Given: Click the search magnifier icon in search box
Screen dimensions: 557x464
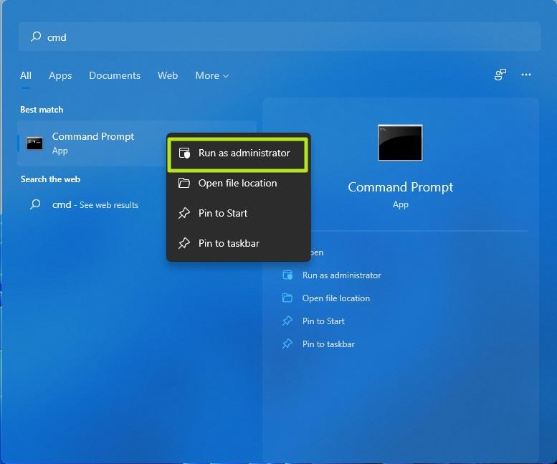Looking at the screenshot, I should click(x=35, y=37).
